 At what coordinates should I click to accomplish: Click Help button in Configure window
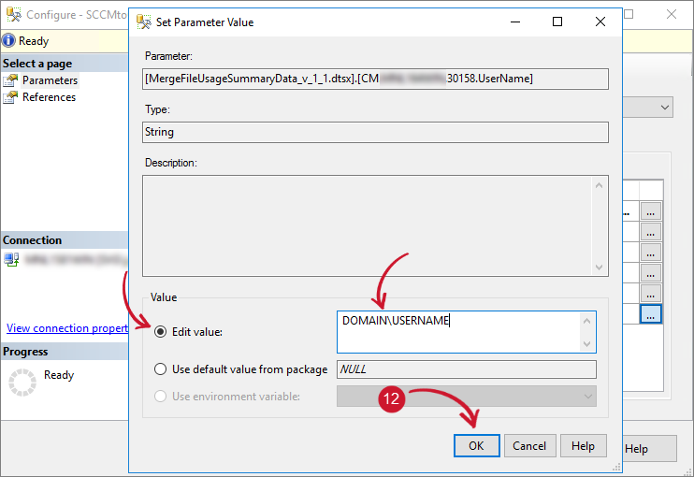point(649,449)
